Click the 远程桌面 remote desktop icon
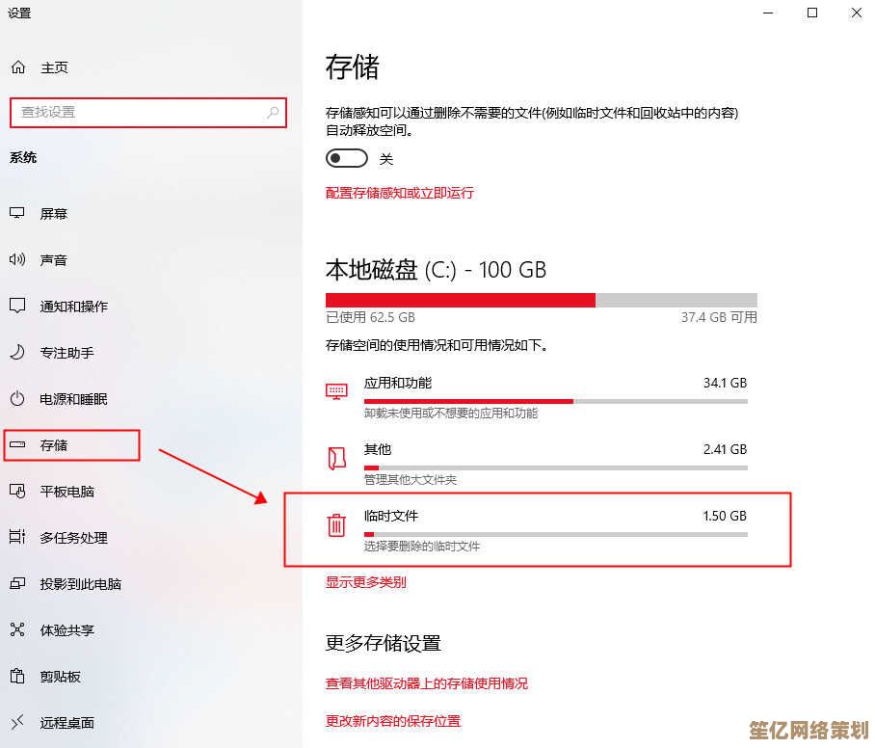The width and height of the screenshot is (875, 748). (17, 722)
